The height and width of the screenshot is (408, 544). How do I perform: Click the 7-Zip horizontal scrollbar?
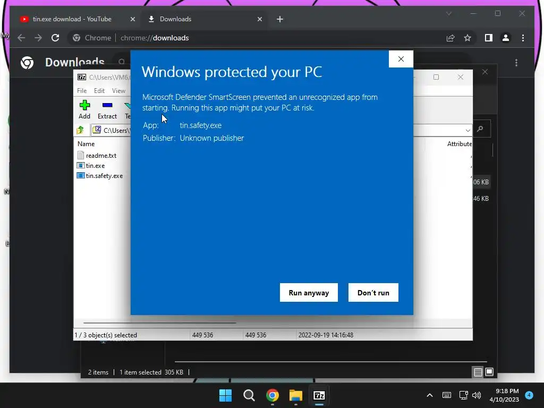click(x=159, y=322)
